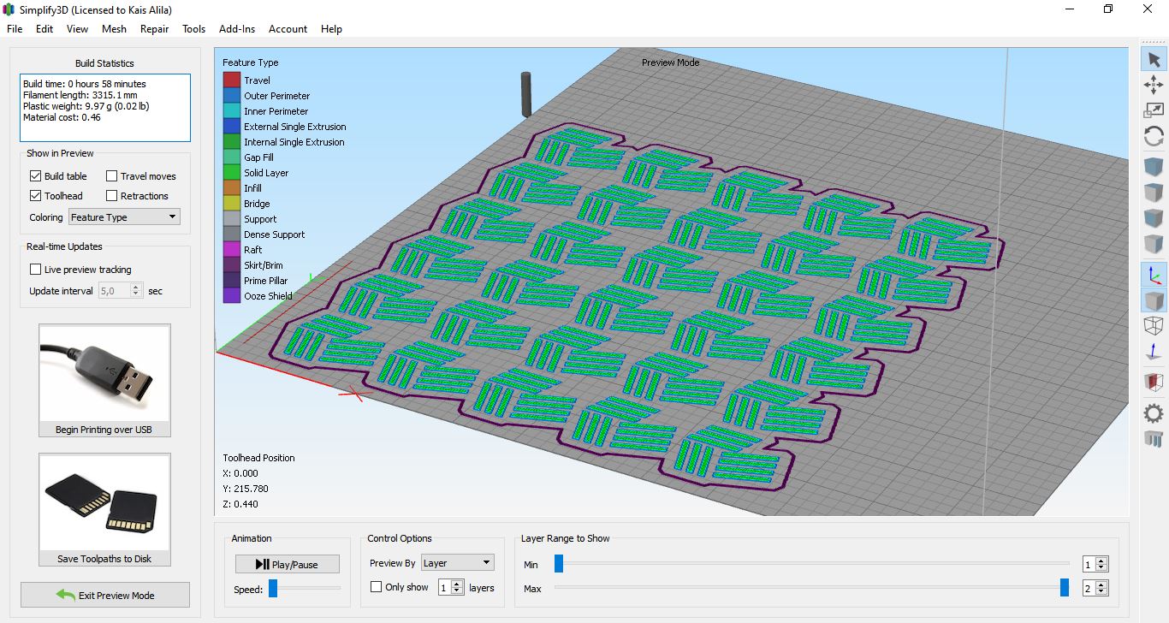The width and height of the screenshot is (1169, 623).
Task: Toggle the surface normals display icon
Action: pyautogui.click(x=1154, y=352)
